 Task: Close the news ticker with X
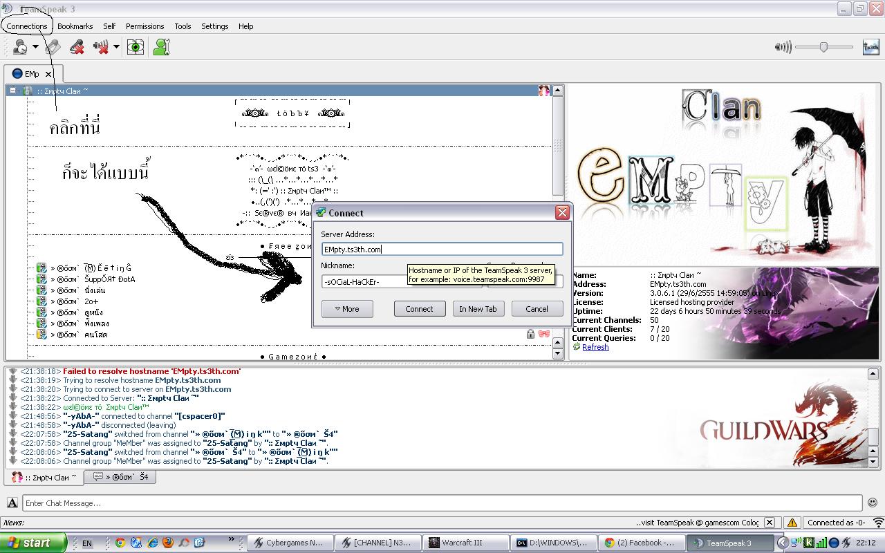click(x=770, y=523)
